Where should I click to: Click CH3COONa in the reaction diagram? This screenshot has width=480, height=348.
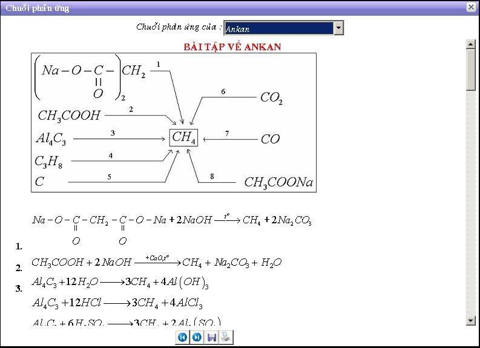tap(278, 182)
